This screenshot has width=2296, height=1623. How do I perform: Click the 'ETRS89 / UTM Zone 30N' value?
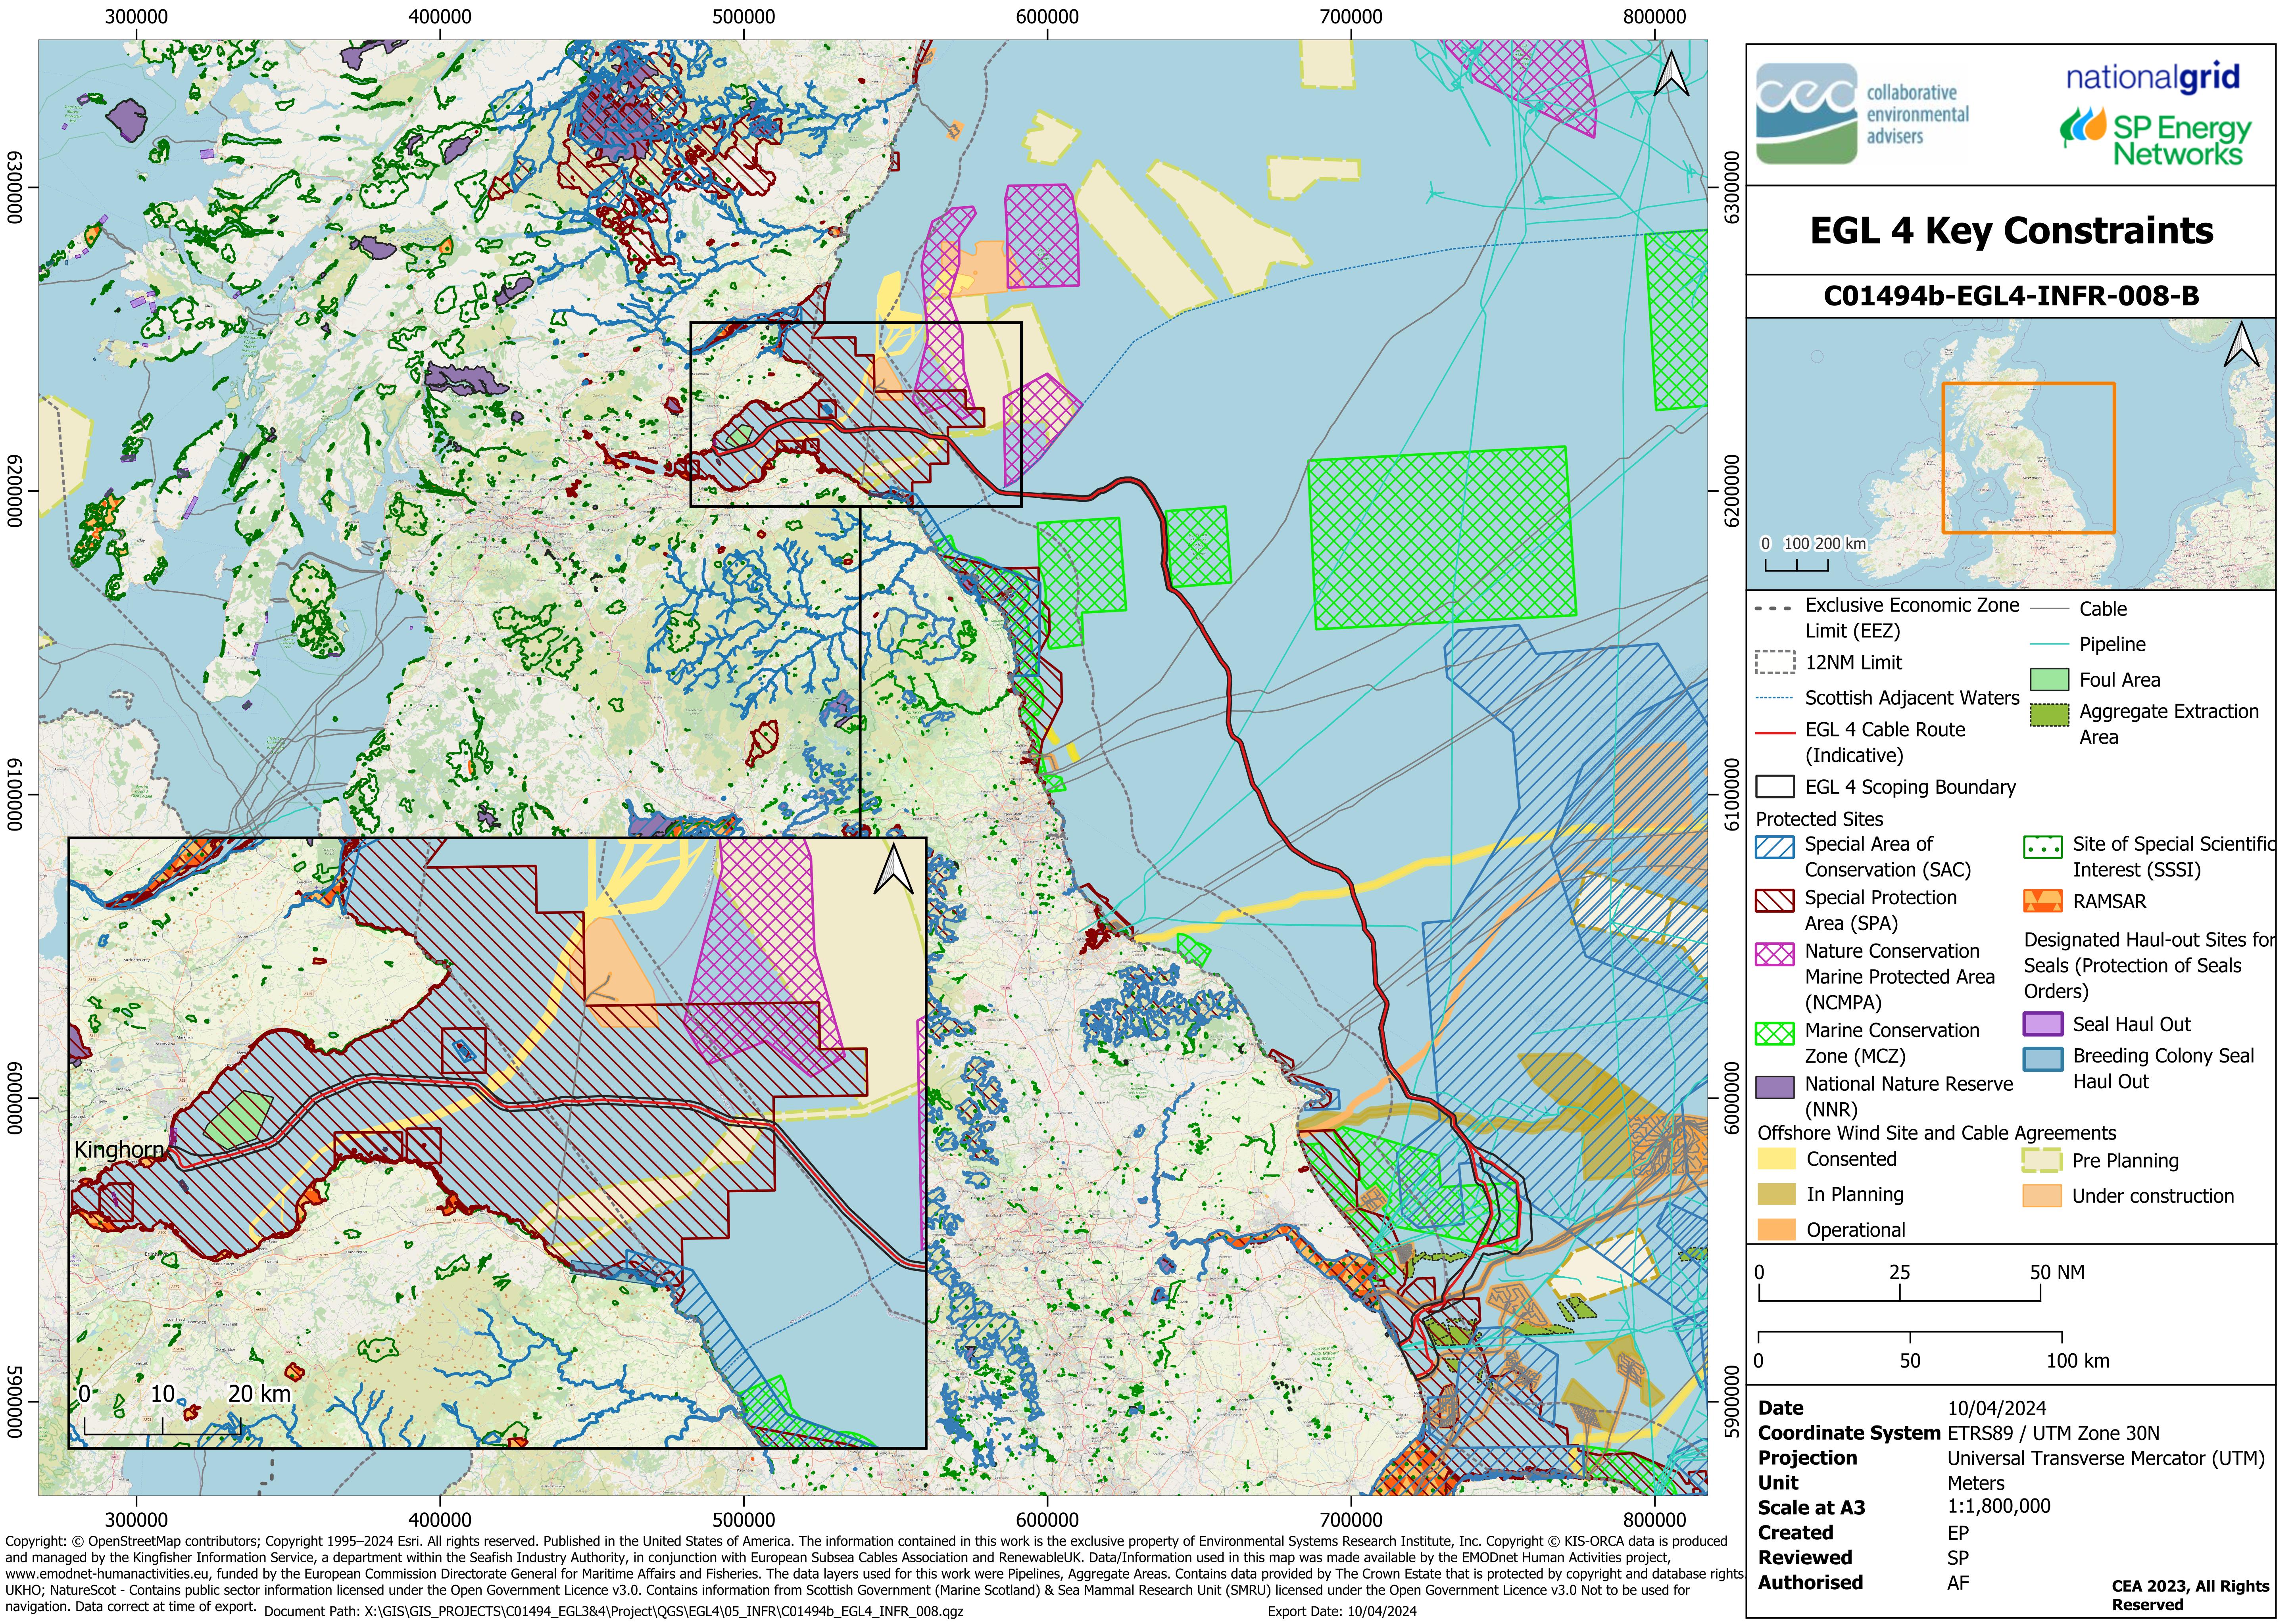coord(2053,1433)
